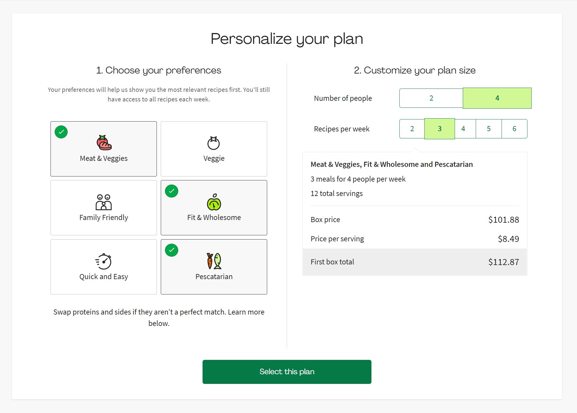
Task: Click Select this plan
Action: tap(287, 372)
